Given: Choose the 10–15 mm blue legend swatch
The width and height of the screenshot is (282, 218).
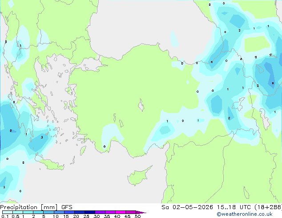Looking at the screenshot, I should click(59, 212).
